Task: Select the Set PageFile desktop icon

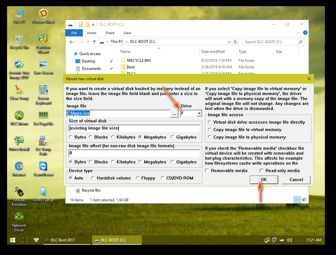Action: tap(43, 118)
